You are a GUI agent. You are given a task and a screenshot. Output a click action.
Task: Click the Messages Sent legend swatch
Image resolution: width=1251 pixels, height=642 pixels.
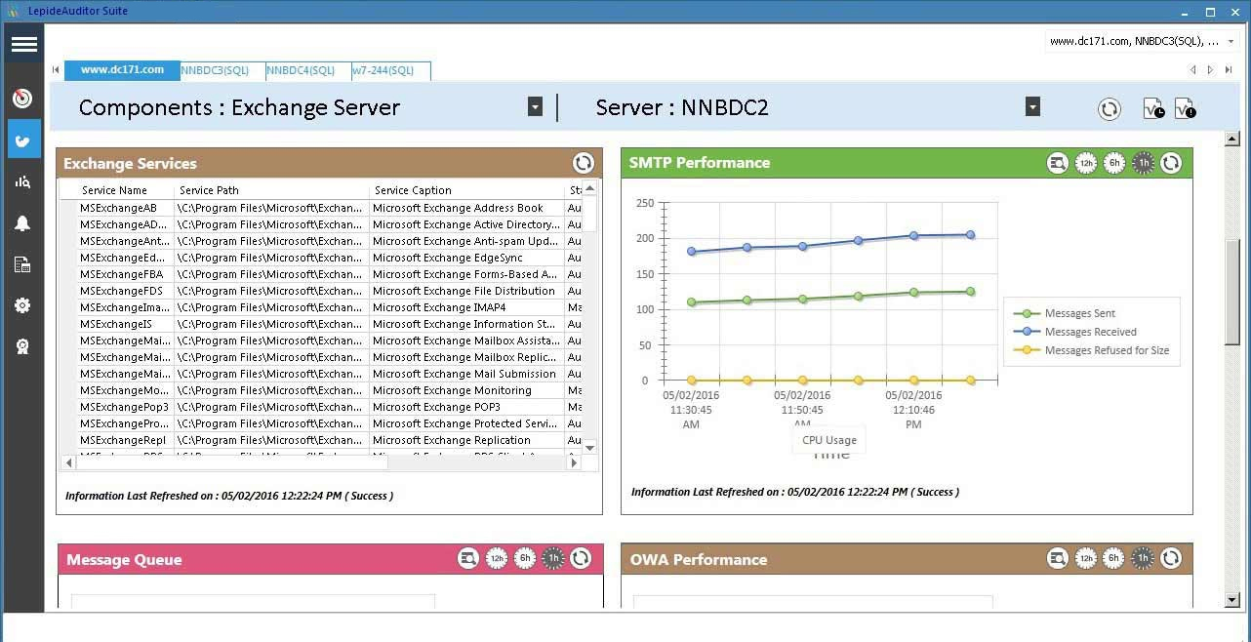pos(1026,313)
